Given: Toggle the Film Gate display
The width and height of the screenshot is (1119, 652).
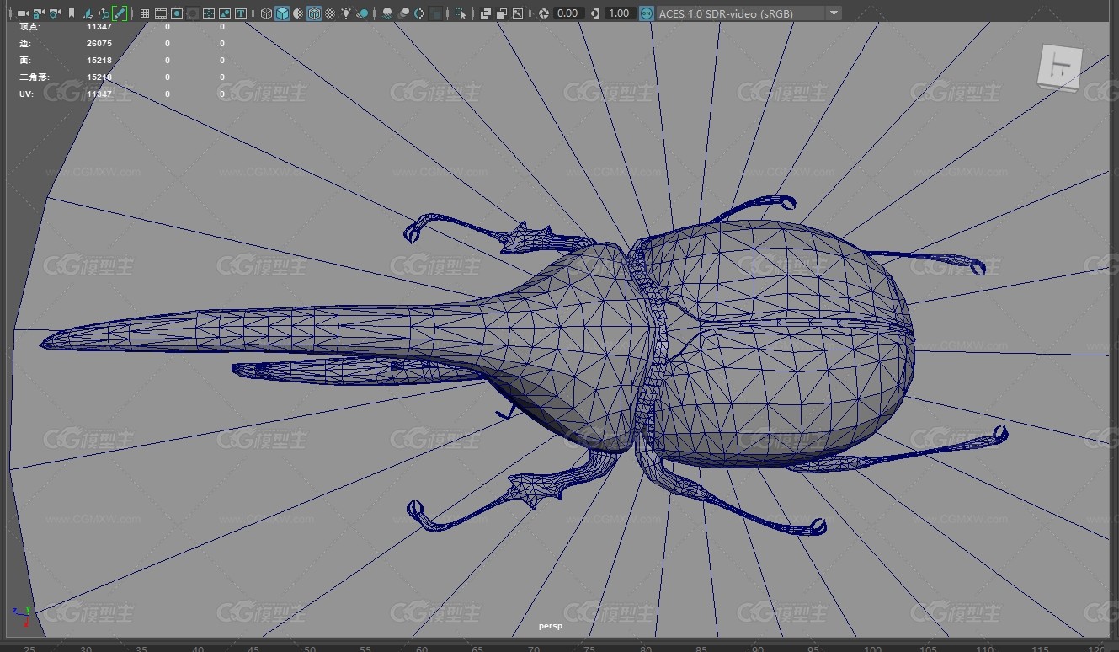Looking at the screenshot, I should [x=160, y=13].
